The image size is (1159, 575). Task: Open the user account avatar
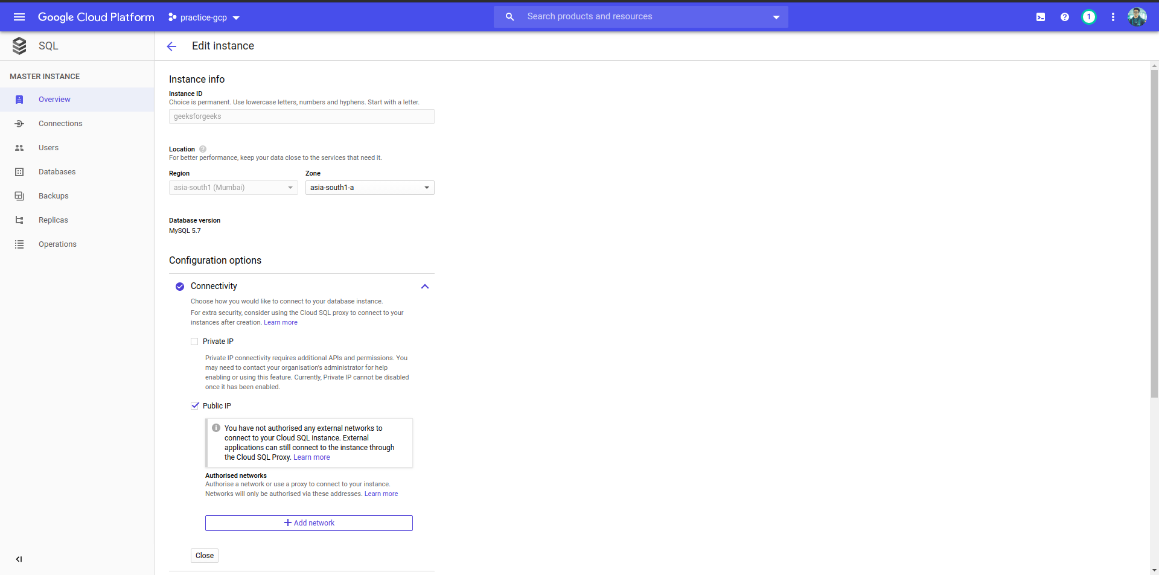1137,17
